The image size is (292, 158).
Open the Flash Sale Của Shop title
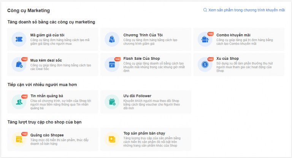click(141, 59)
